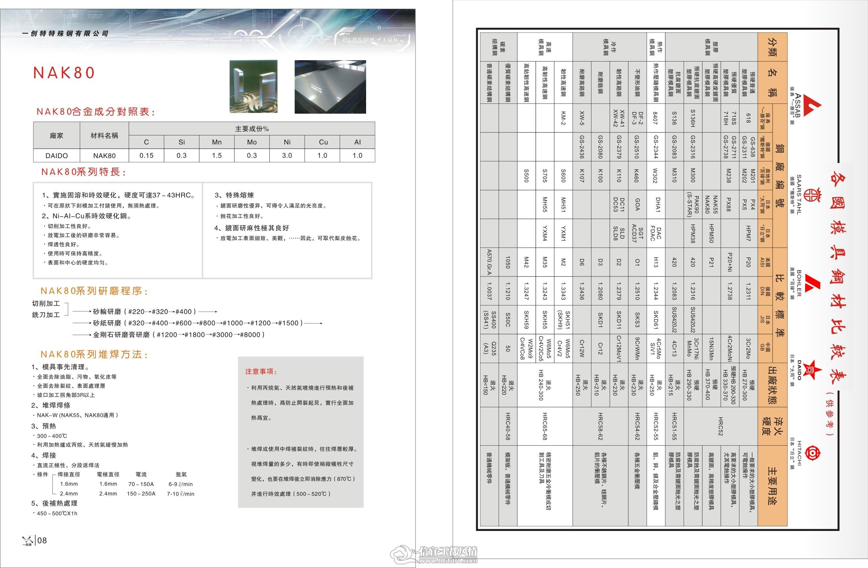The height and width of the screenshot is (568, 868).
Task: Click the 廠家 column header
Action: (57, 136)
